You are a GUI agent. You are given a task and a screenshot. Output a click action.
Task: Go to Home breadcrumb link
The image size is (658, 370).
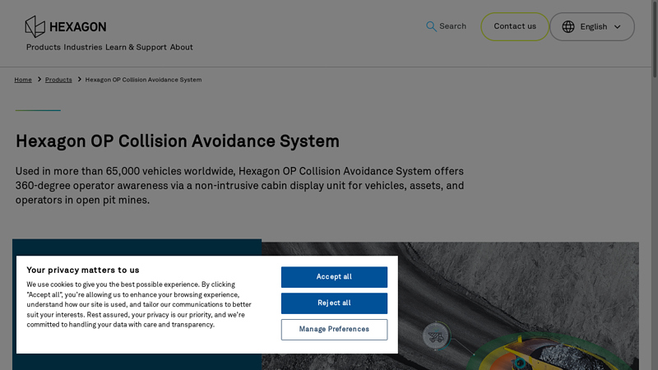[23, 80]
